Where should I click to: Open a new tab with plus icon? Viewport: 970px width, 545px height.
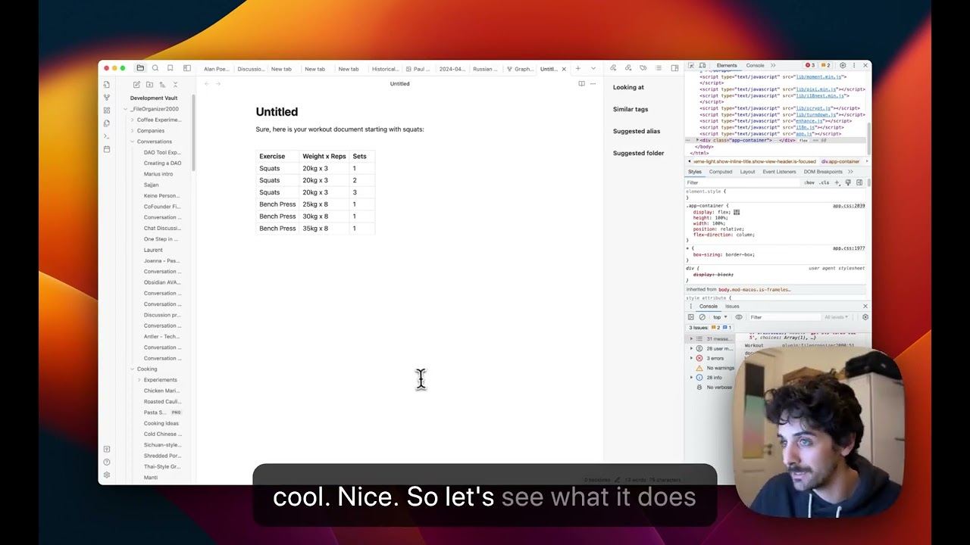coord(577,69)
